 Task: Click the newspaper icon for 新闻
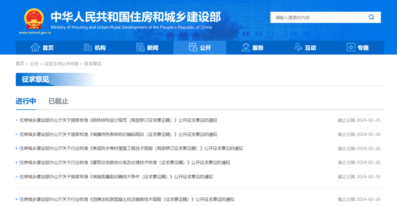(x=140, y=47)
